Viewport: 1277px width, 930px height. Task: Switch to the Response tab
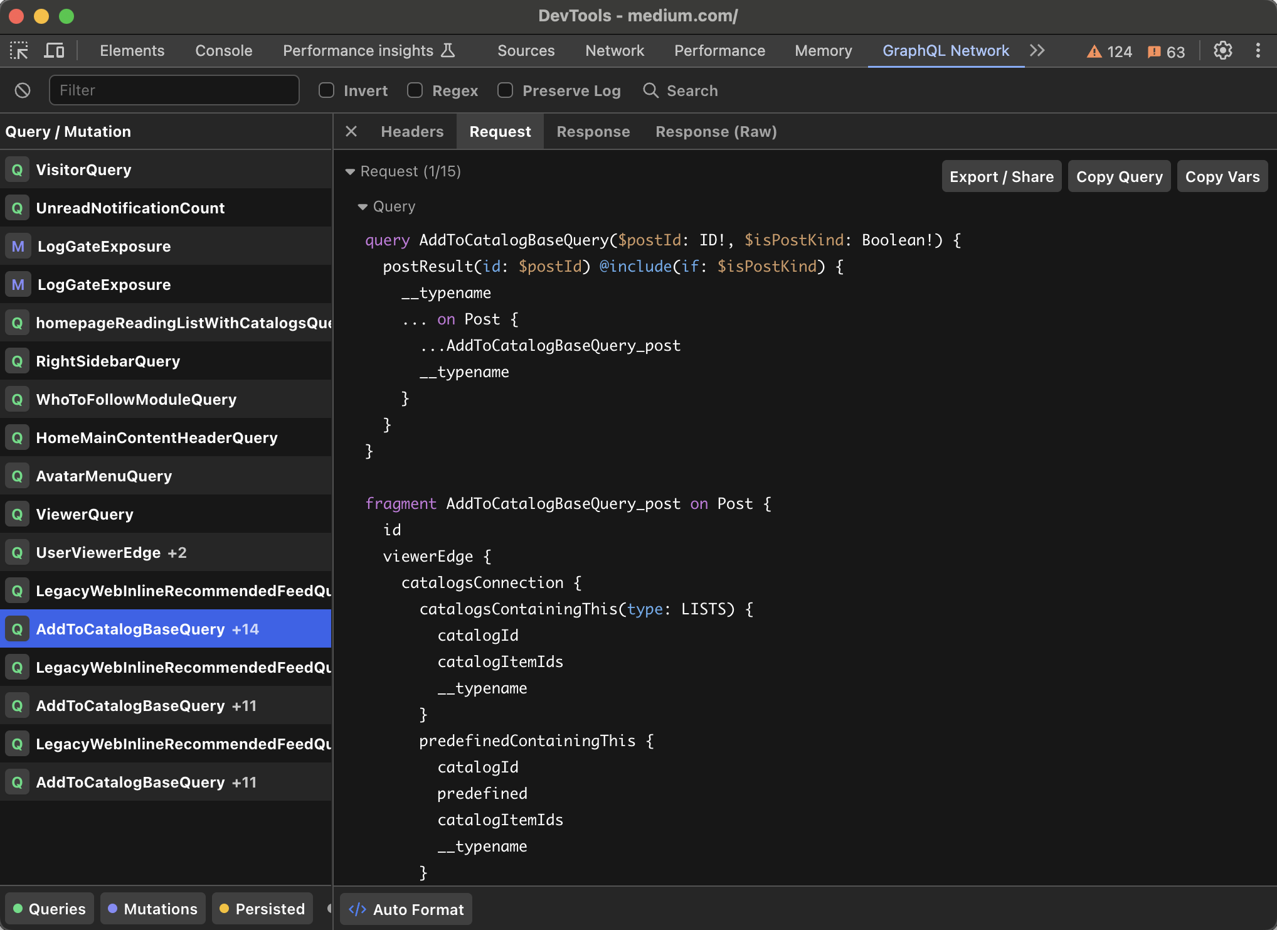(593, 131)
